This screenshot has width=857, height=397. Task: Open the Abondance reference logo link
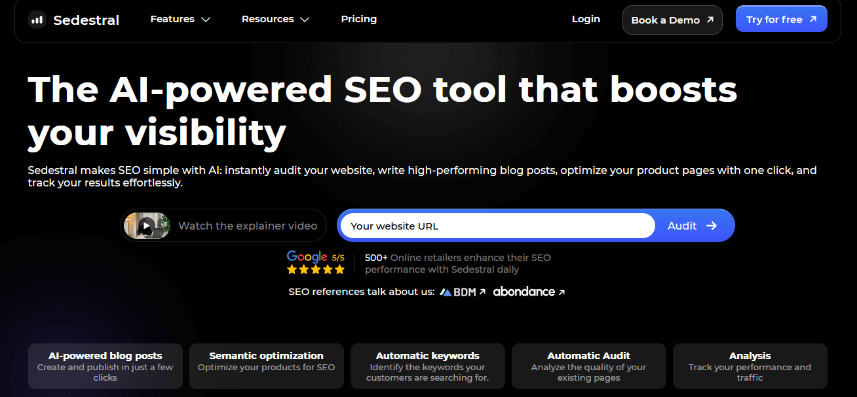[529, 292]
